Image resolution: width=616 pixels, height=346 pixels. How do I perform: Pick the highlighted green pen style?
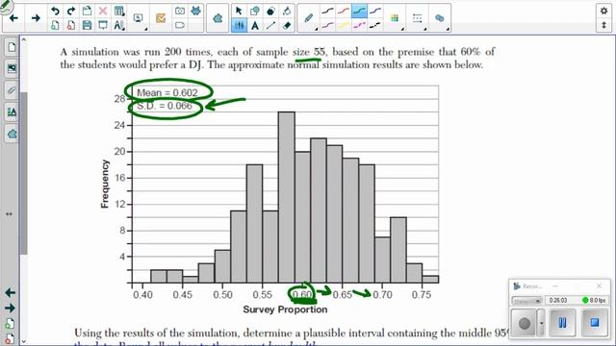[x=359, y=11]
